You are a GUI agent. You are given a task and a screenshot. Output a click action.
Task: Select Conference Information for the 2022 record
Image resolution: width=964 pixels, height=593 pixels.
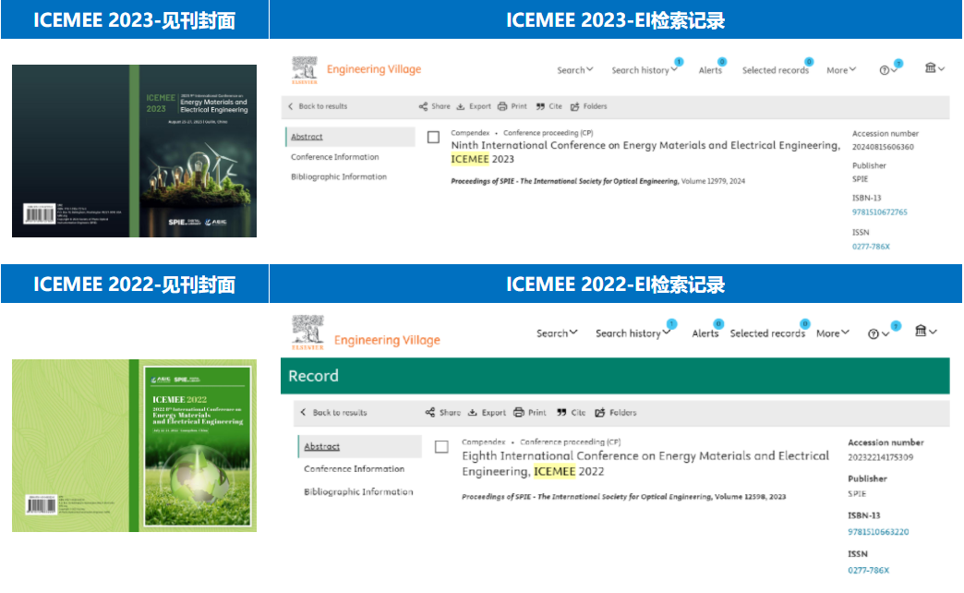click(355, 468)
